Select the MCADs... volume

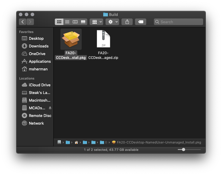(34, 108)
